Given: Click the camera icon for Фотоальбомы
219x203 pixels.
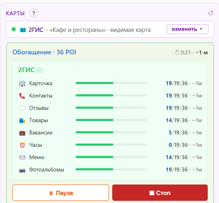Looking at the screenshot, I should [x=22, y=170].
